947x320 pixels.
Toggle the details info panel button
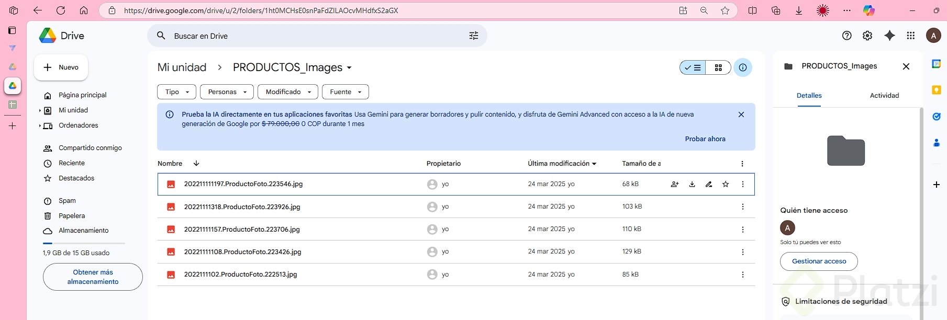pos(742,67)
